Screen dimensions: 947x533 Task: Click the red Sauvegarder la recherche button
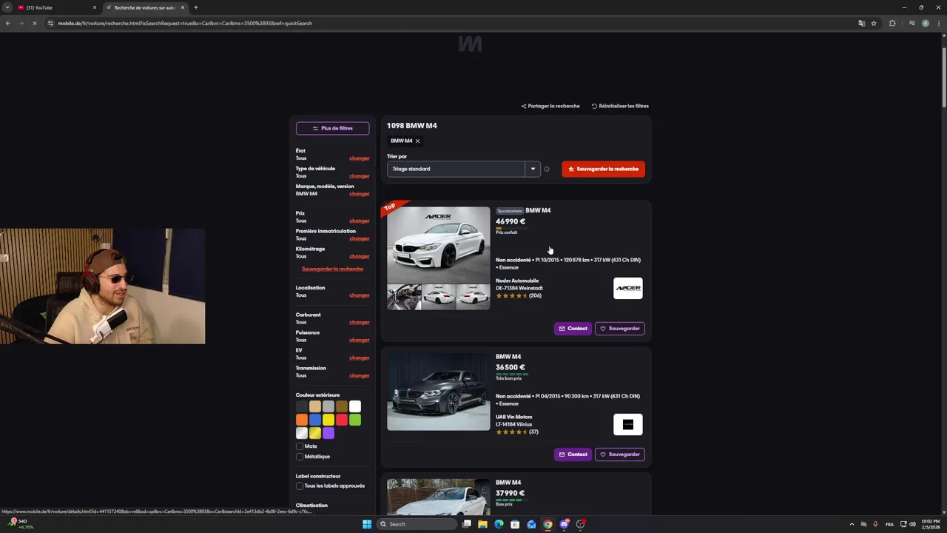coord(603,169)
